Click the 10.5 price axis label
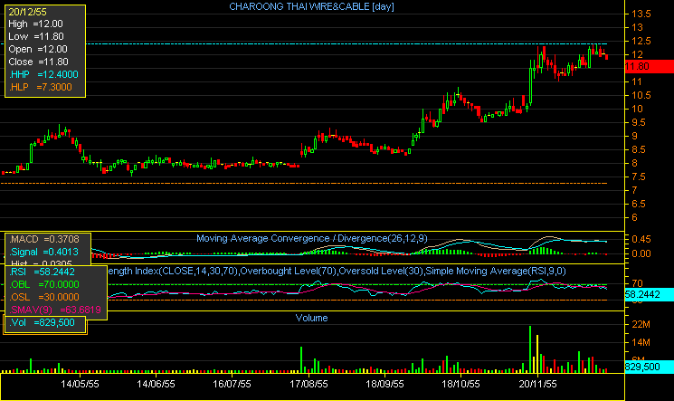Image resolution: width=674 pixels, height=401 pixels. click(641, 96)
